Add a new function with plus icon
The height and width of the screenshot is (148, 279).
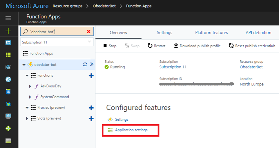click(91, 76)
